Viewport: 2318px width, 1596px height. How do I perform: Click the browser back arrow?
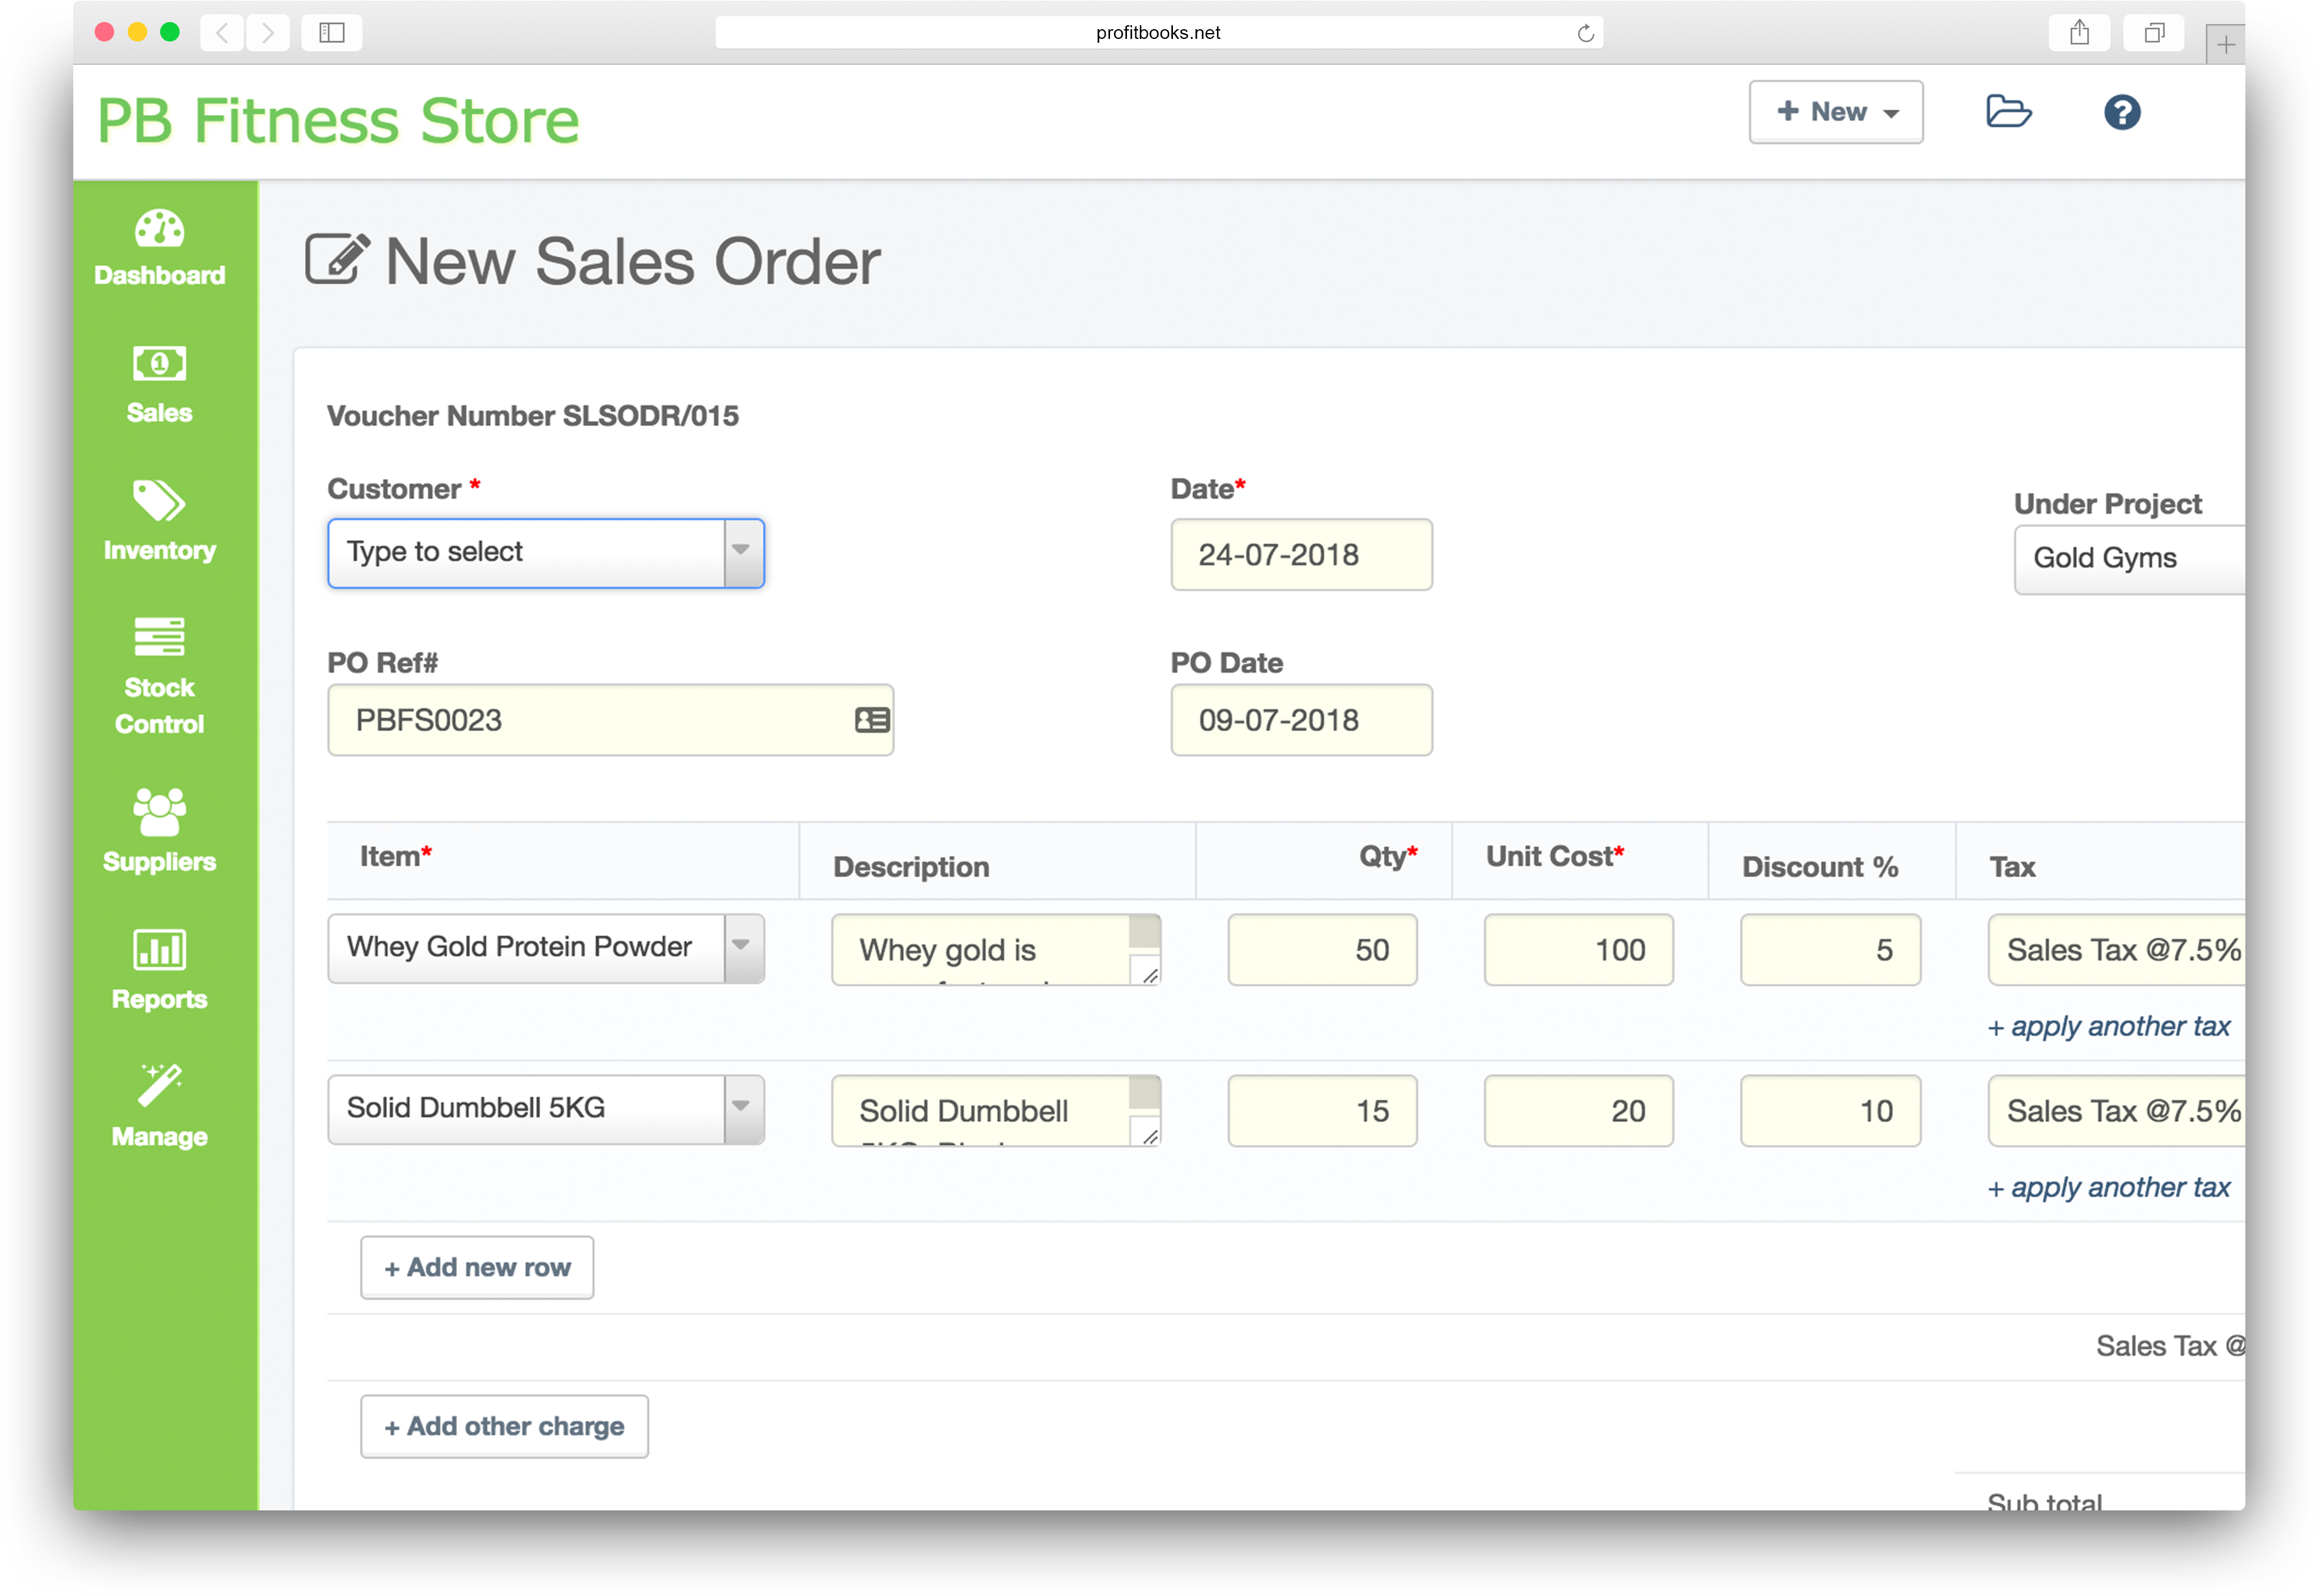(223, 33)
